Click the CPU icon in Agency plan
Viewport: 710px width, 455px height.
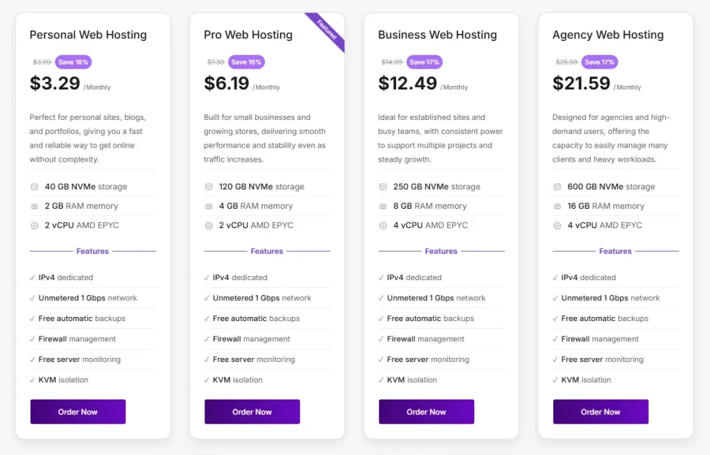[557, 225]
